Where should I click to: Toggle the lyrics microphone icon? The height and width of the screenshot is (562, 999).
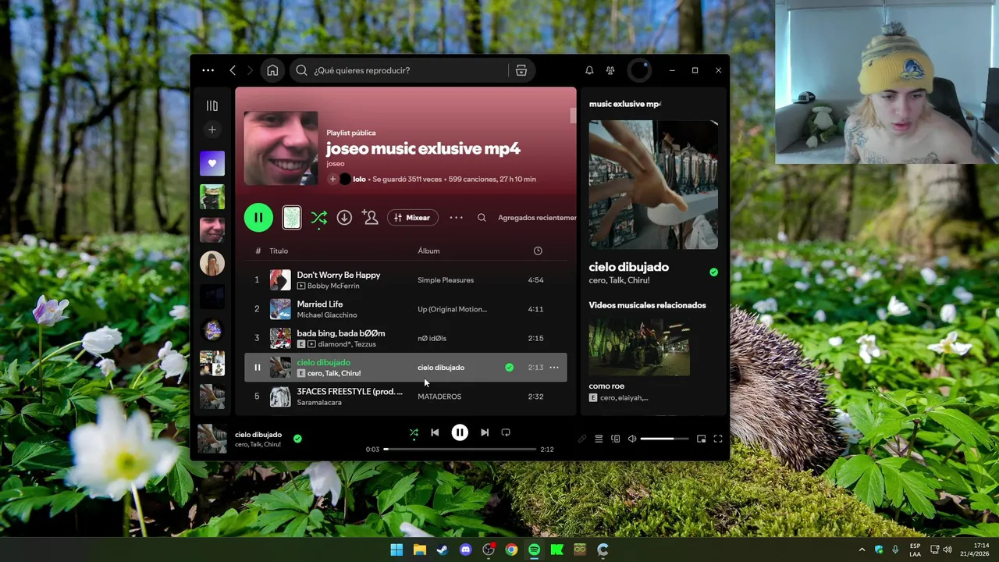click(581, 439)
